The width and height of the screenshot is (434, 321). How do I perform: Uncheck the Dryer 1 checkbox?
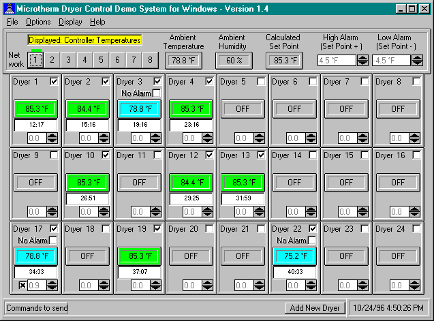click(x=55, y=81)
